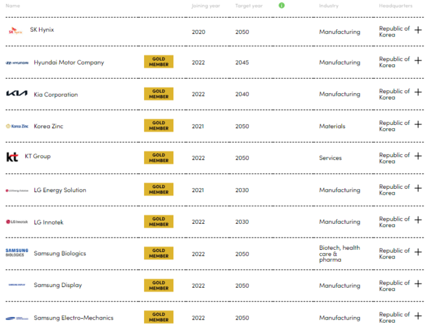Select the LG Energy Solution name
The image size is (443, 330).
[x=60, y=190]
